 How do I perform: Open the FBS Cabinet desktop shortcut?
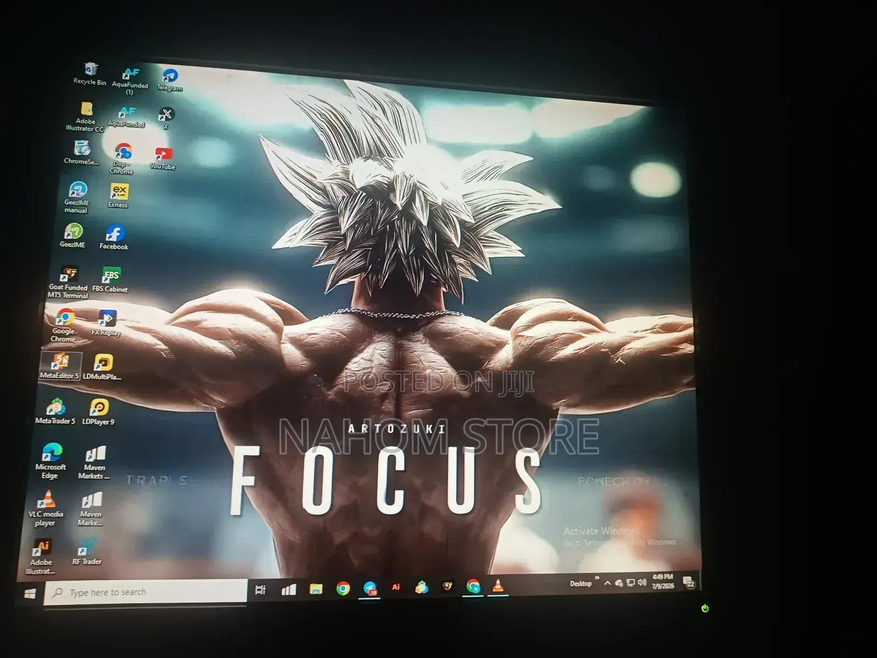110,280
